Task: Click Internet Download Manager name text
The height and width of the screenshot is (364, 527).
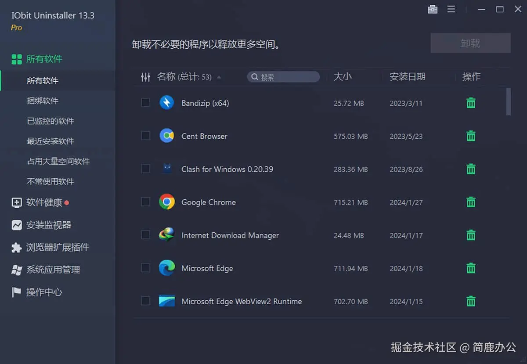Action: pos(230,235)
